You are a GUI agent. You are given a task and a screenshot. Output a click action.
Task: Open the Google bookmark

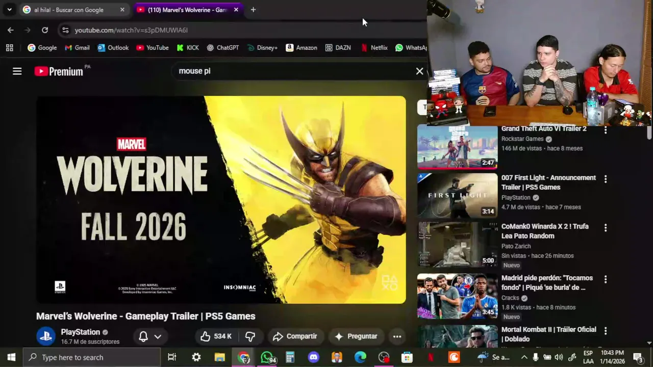pos(42,48)
